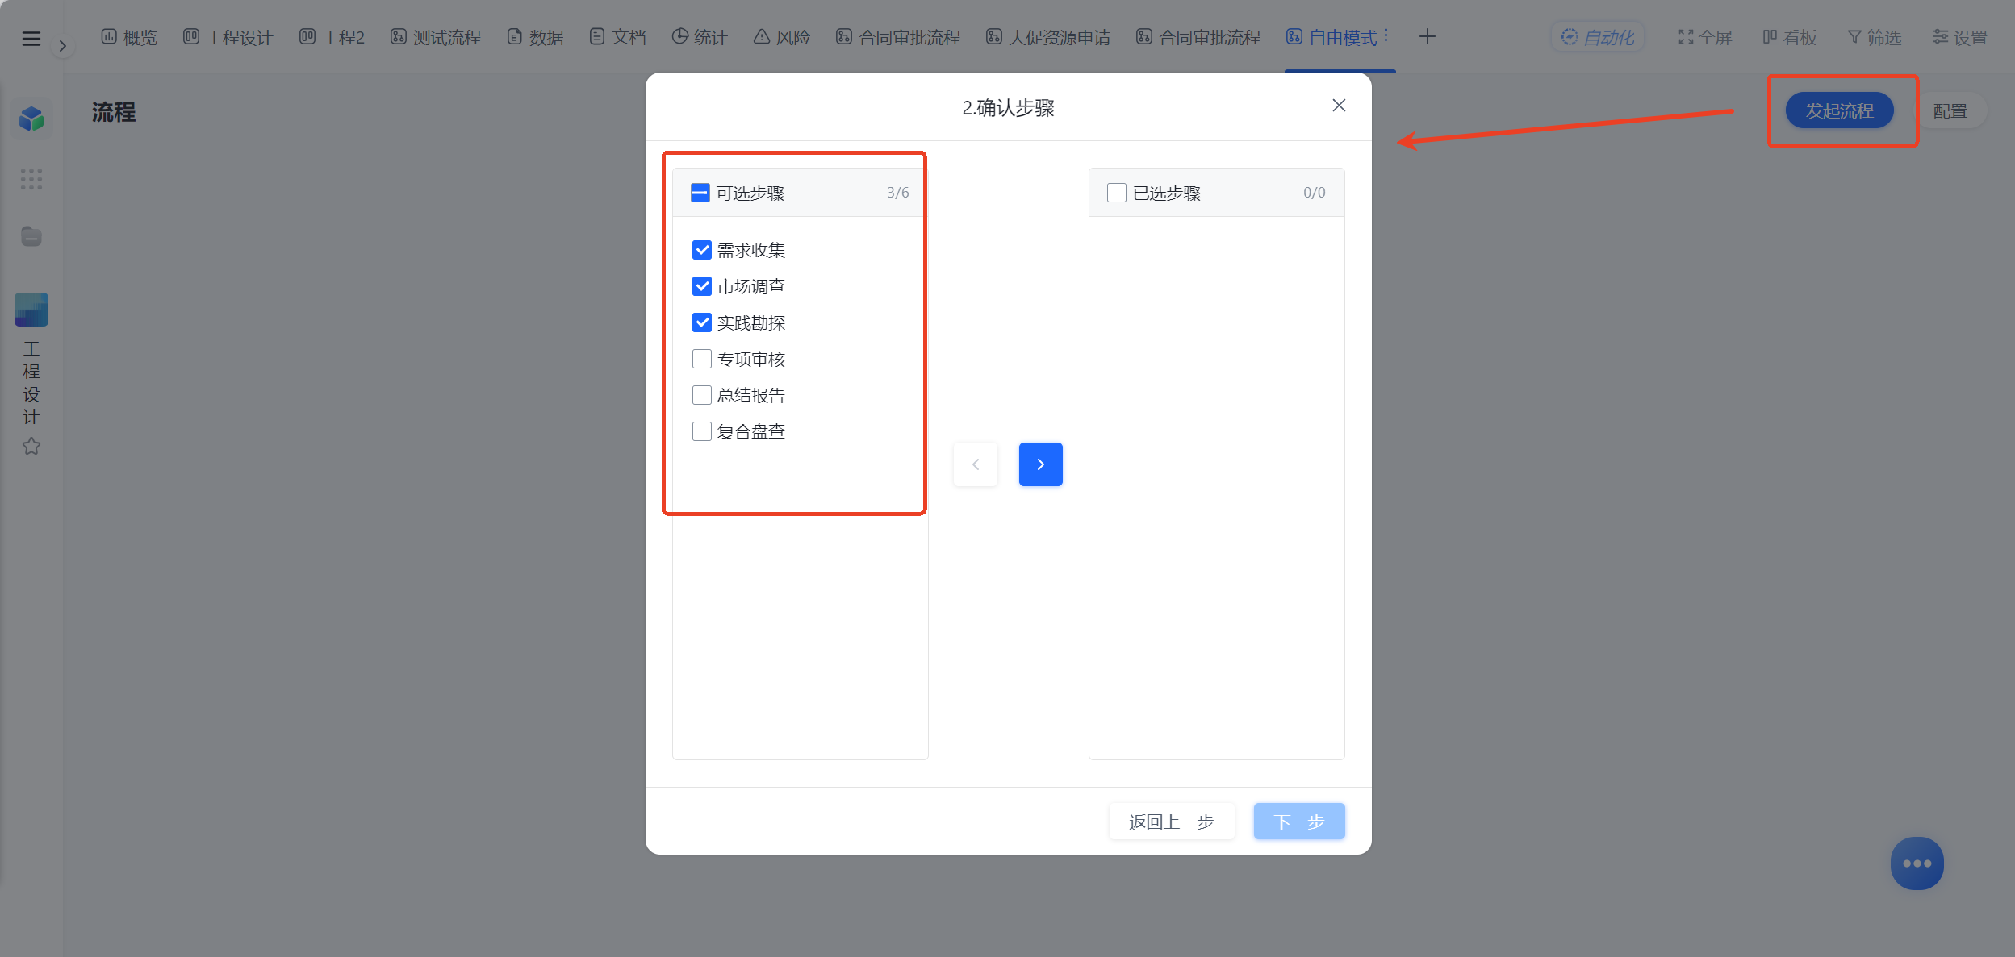2015x957 pixels.
Task: Uncheck the 需求收集 checkbox
Action: pyautogui.click(x=702, y=250)
